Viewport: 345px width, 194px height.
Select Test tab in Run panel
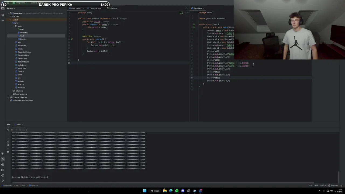[19, 124]
